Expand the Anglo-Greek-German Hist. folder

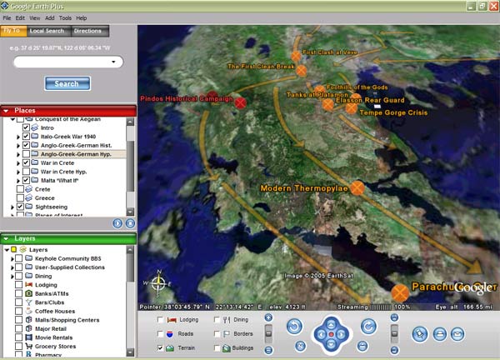(18, 146)
